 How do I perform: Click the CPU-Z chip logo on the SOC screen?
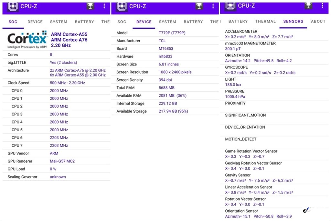click(13, 6)
